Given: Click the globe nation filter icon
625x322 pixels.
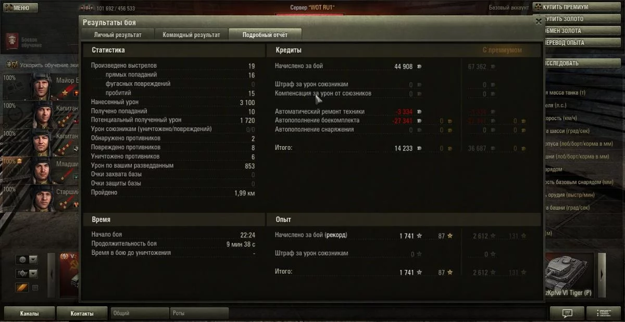Looking at the screenshot, I should tap(22, 260).
